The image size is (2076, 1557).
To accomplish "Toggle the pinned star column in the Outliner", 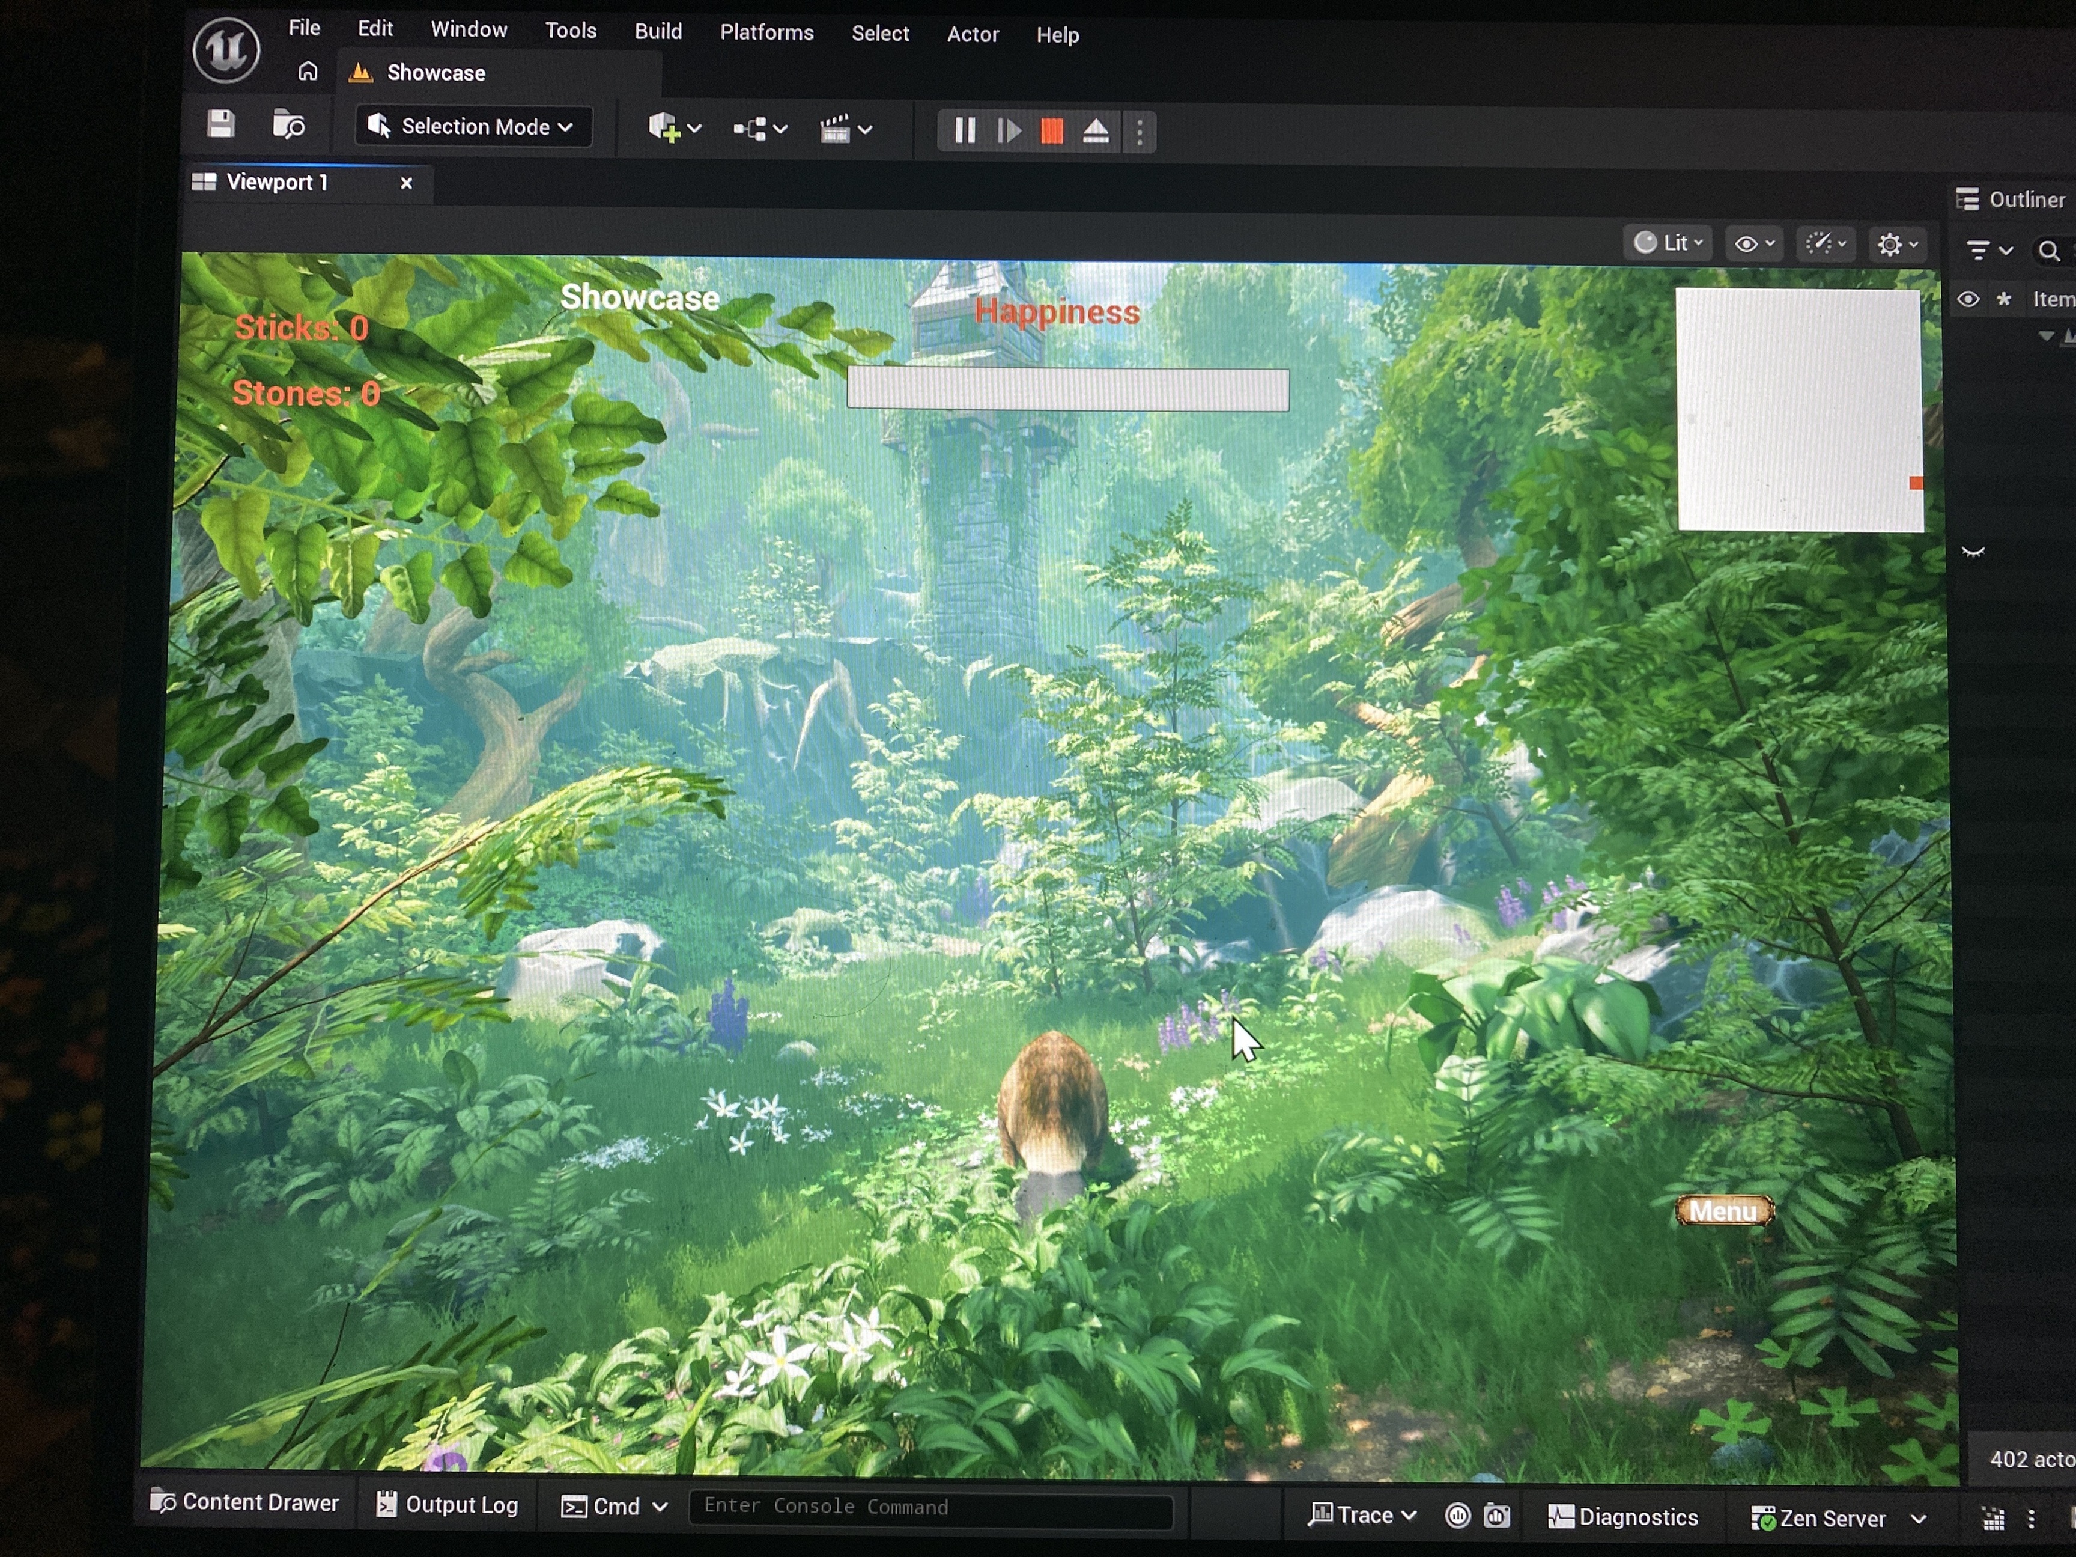I will click(2003, 299).
